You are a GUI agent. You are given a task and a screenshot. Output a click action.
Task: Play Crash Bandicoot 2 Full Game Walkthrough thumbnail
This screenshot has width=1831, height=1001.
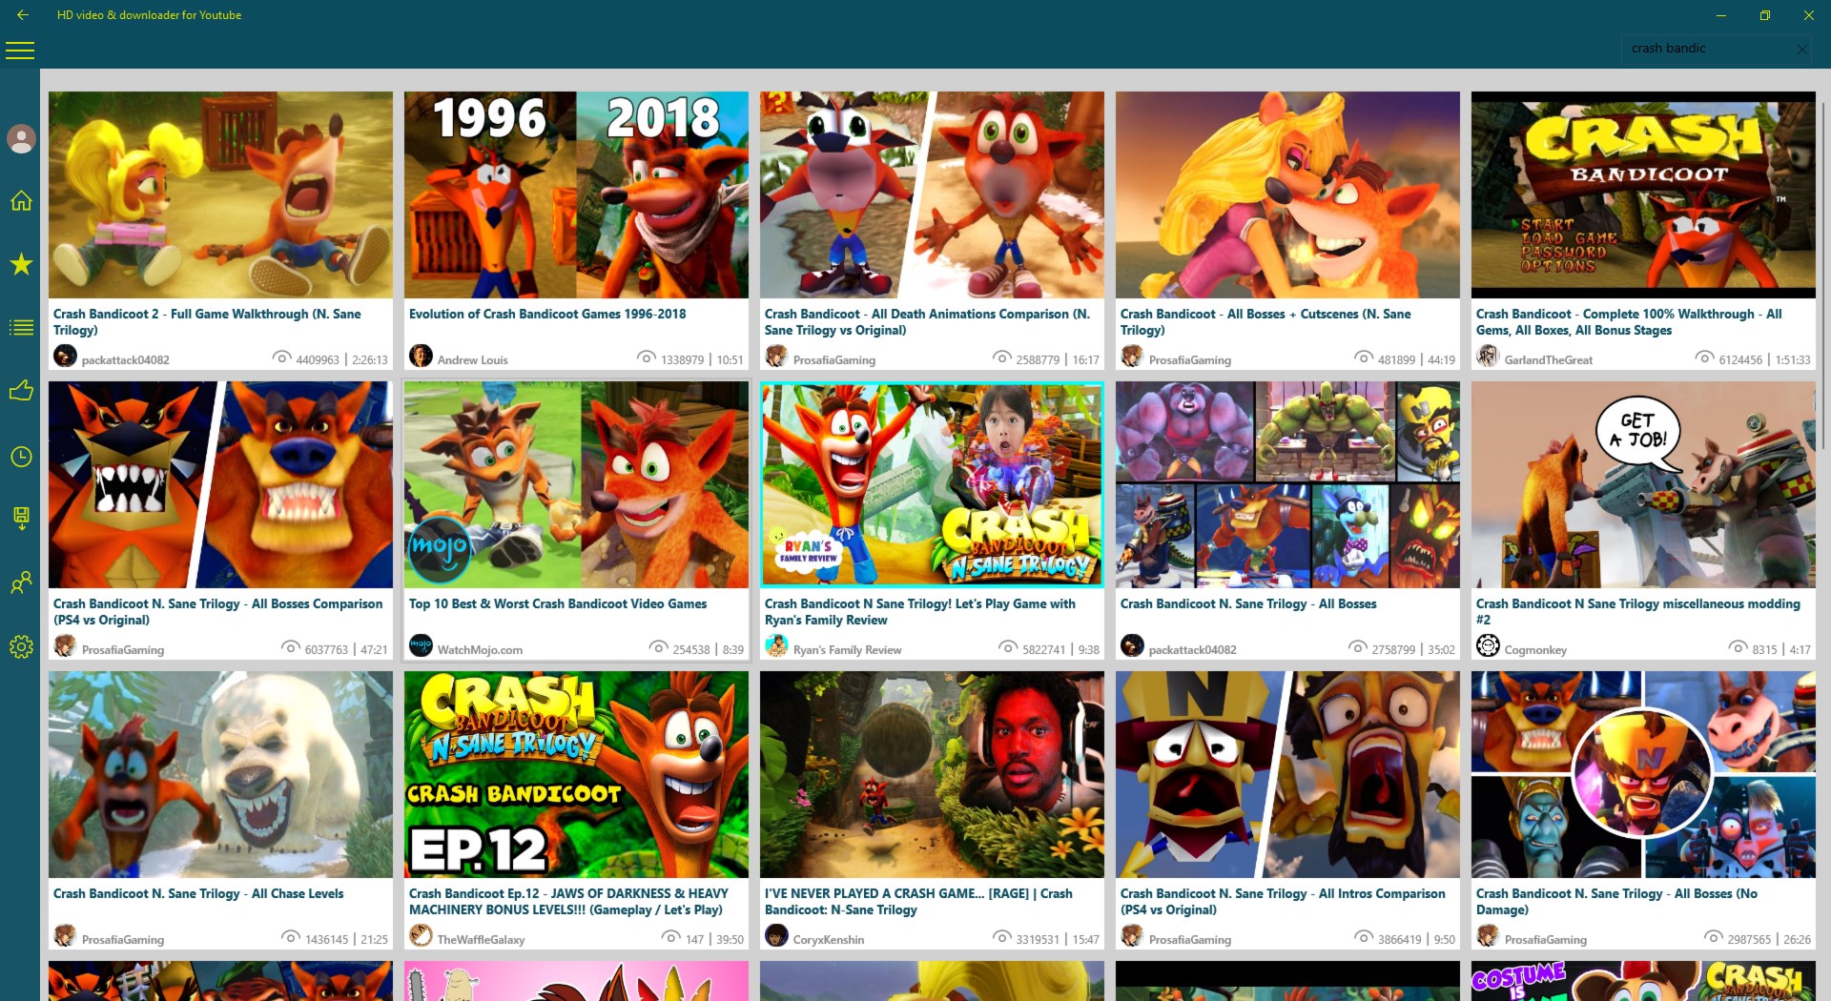tap(220, 195)
